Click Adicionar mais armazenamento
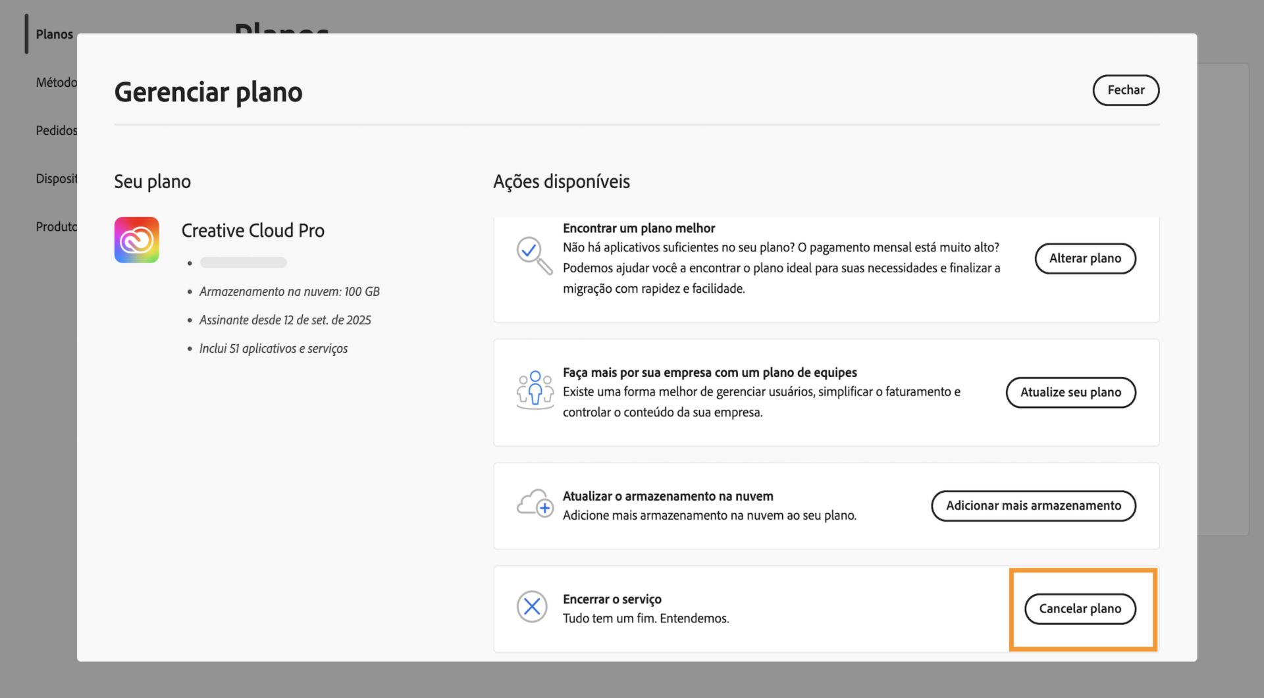 point(1033,505)
